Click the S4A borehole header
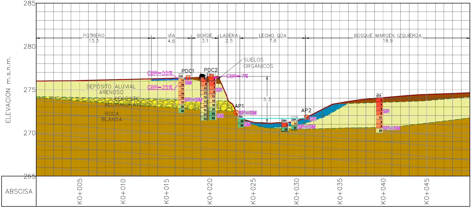Image resolution: width=472 pixels, height=208 pixels. pyautogui.click(x=240, y=117)
